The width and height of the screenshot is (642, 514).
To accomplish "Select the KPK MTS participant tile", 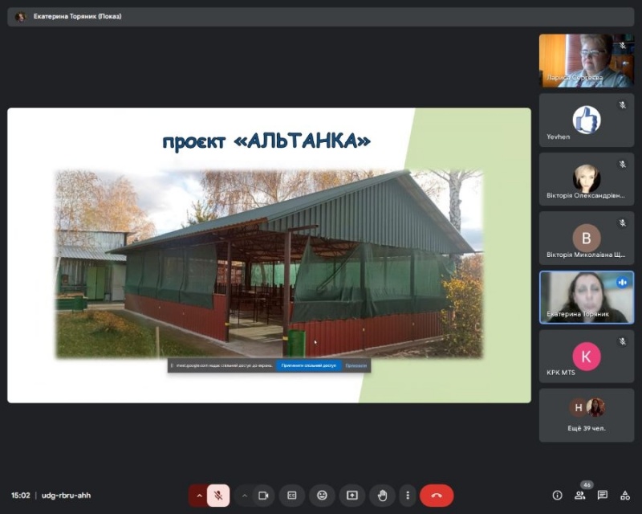I will point(586,356).
